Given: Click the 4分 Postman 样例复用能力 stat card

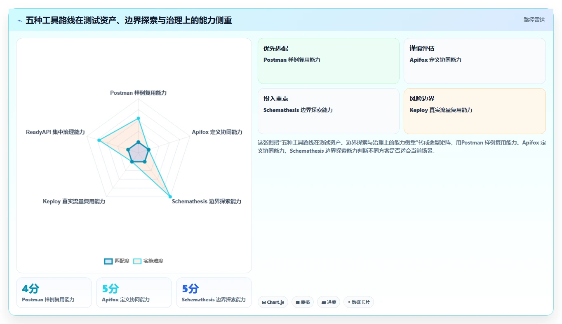Looking at the screenshot, I should click(54, 293).
